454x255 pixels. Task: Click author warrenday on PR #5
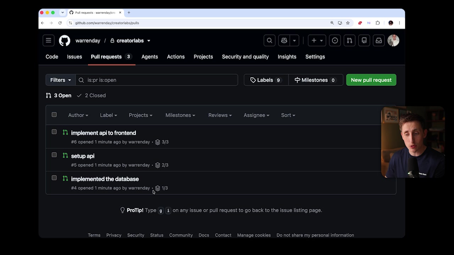click(x=139, y=165)
